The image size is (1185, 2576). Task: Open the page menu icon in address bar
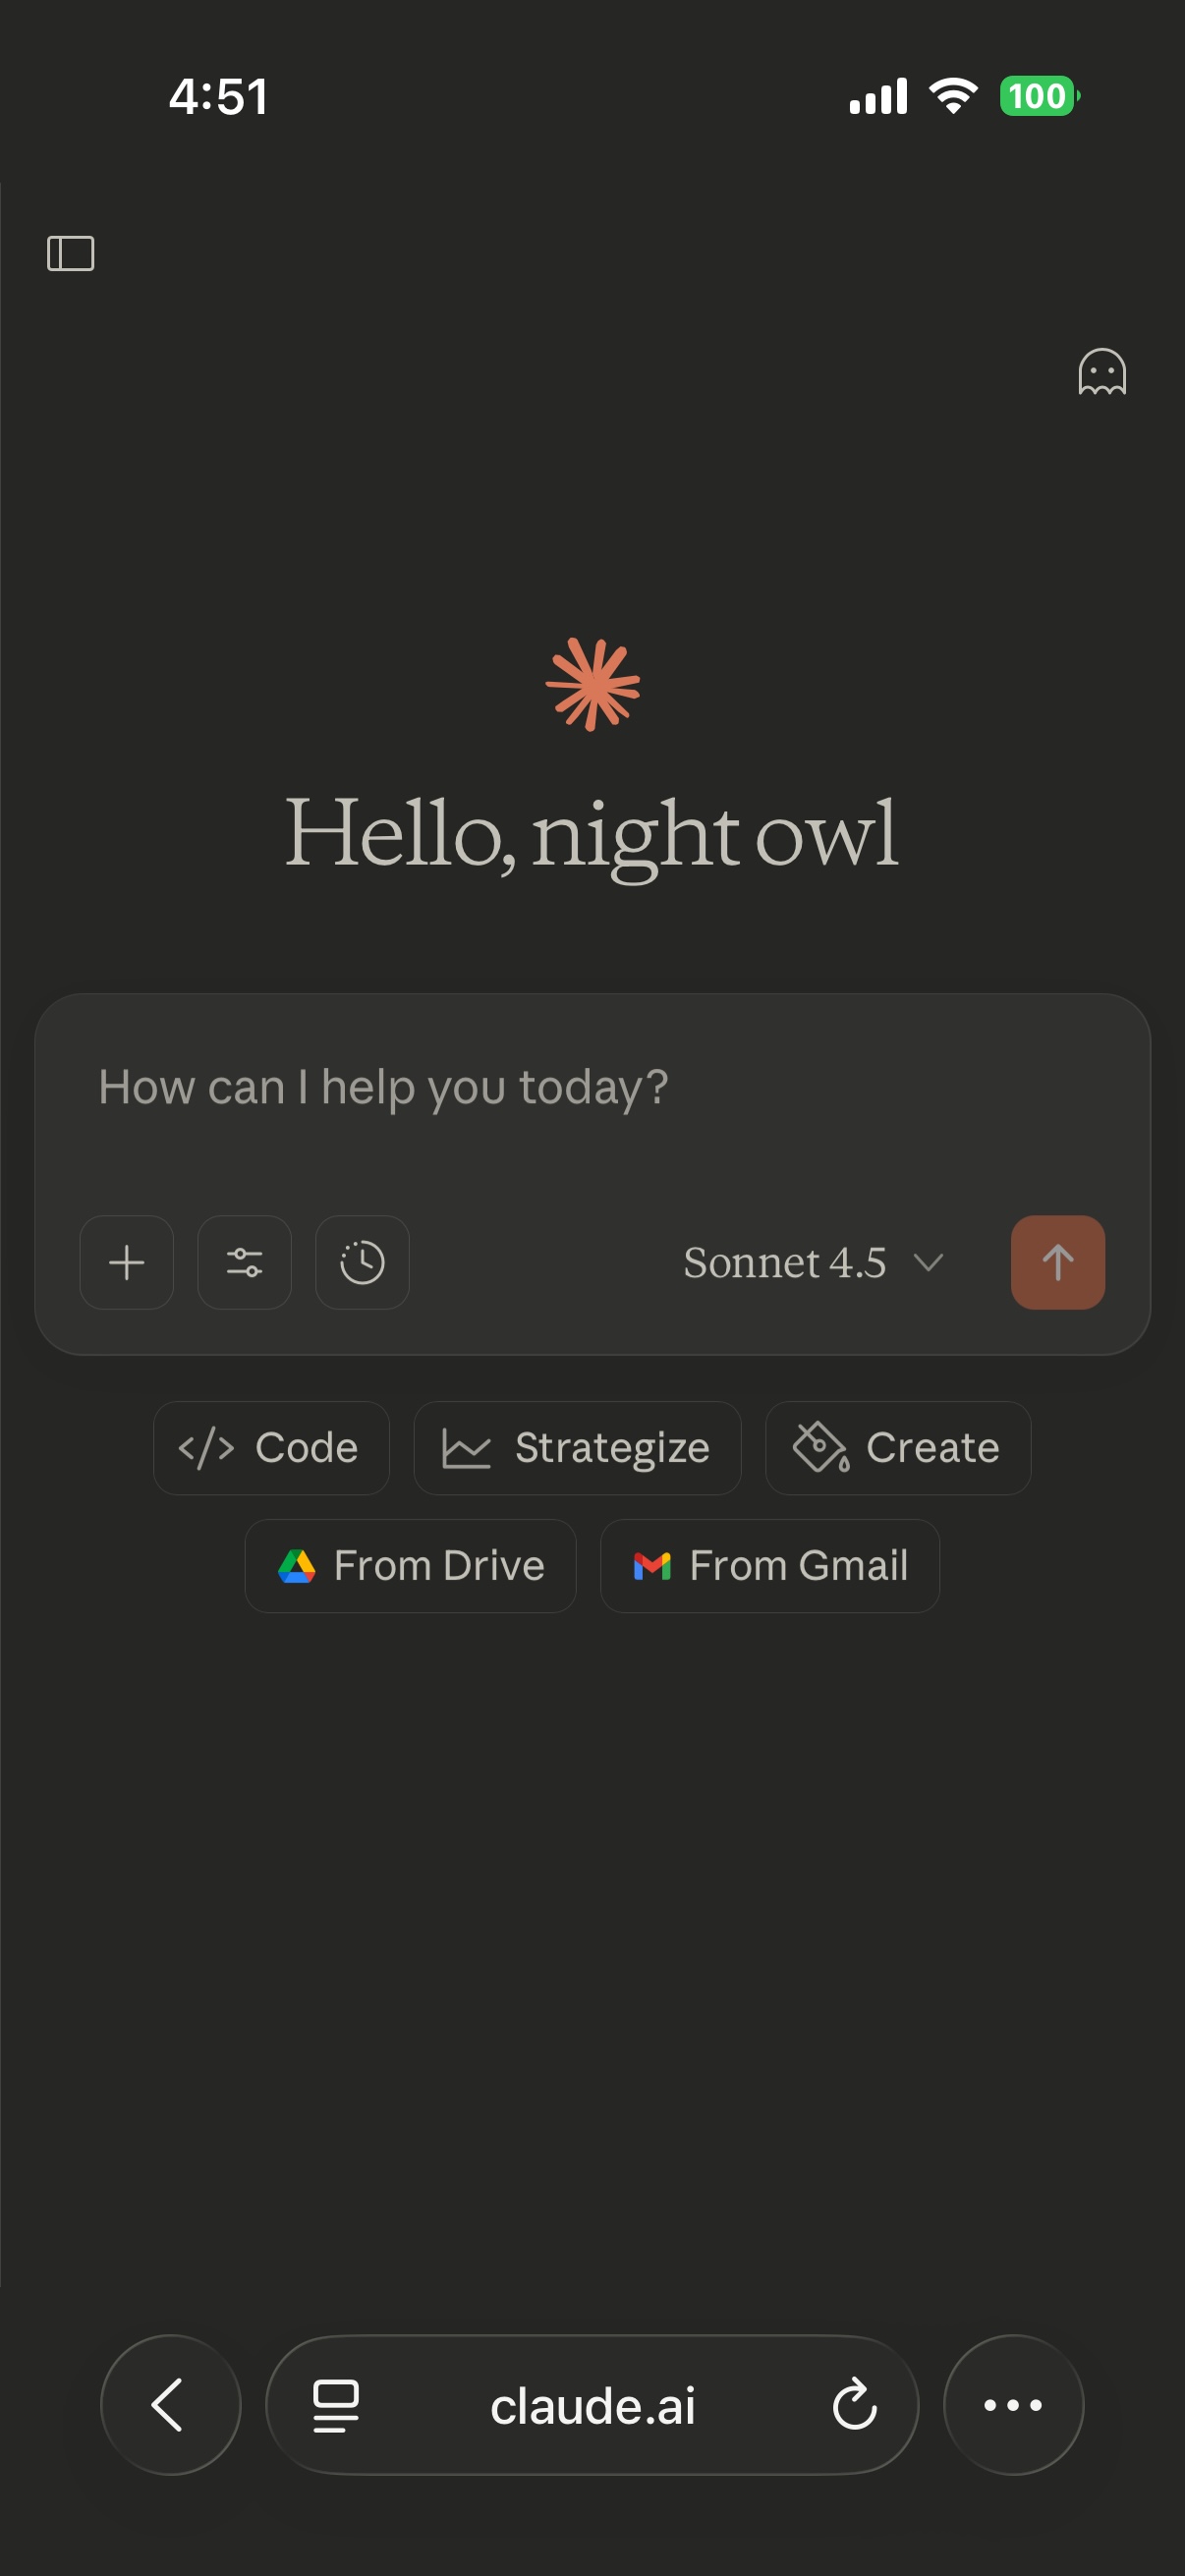336,2404
